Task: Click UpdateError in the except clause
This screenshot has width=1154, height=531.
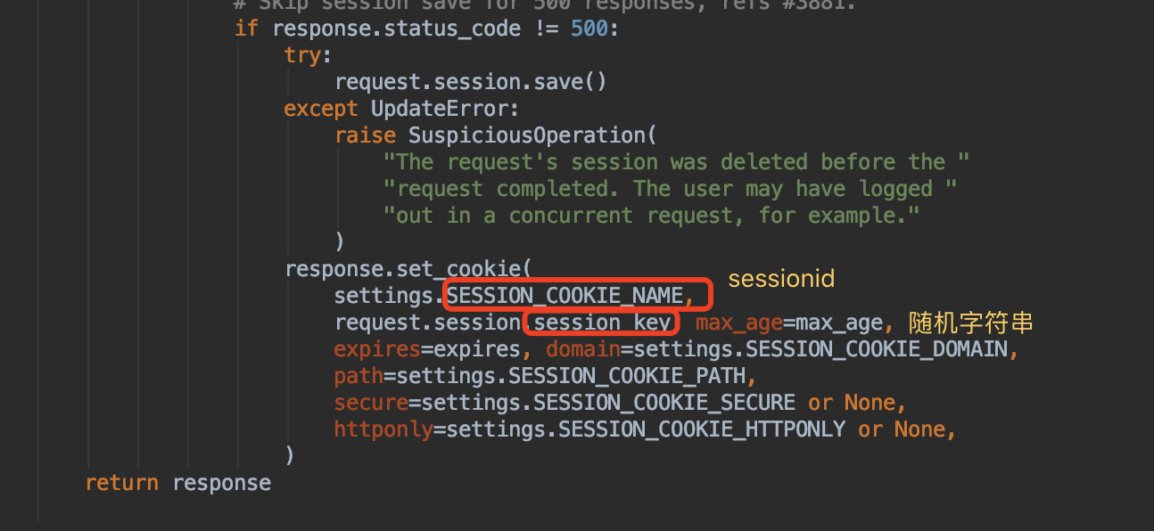Action: pyautogui.click(x=444, y=109)
